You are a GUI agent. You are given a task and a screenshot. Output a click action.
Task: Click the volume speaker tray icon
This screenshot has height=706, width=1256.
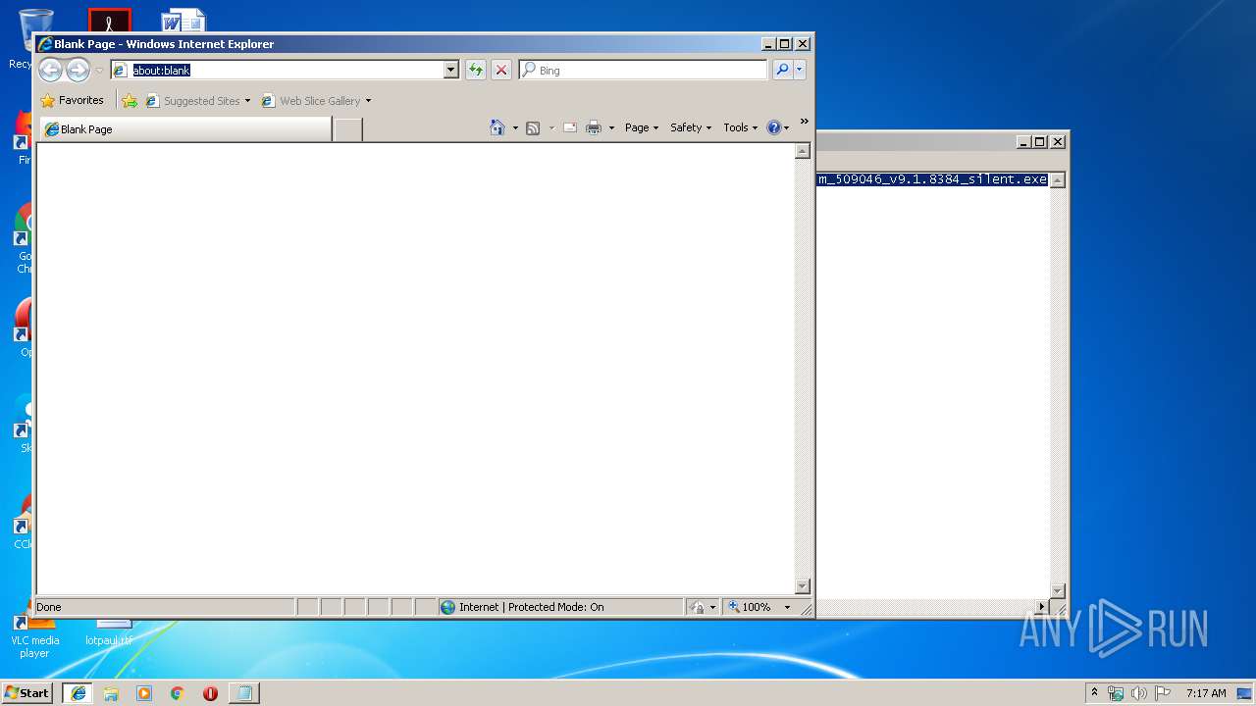tap(1139, 693)
